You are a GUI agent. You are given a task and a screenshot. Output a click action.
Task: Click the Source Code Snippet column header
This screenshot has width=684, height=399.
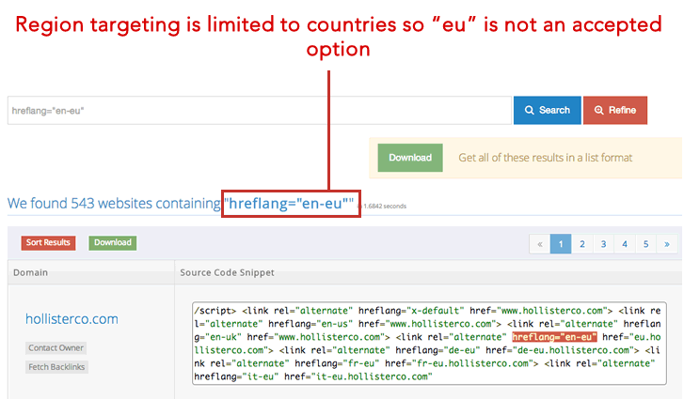click(x=228, y=273)
